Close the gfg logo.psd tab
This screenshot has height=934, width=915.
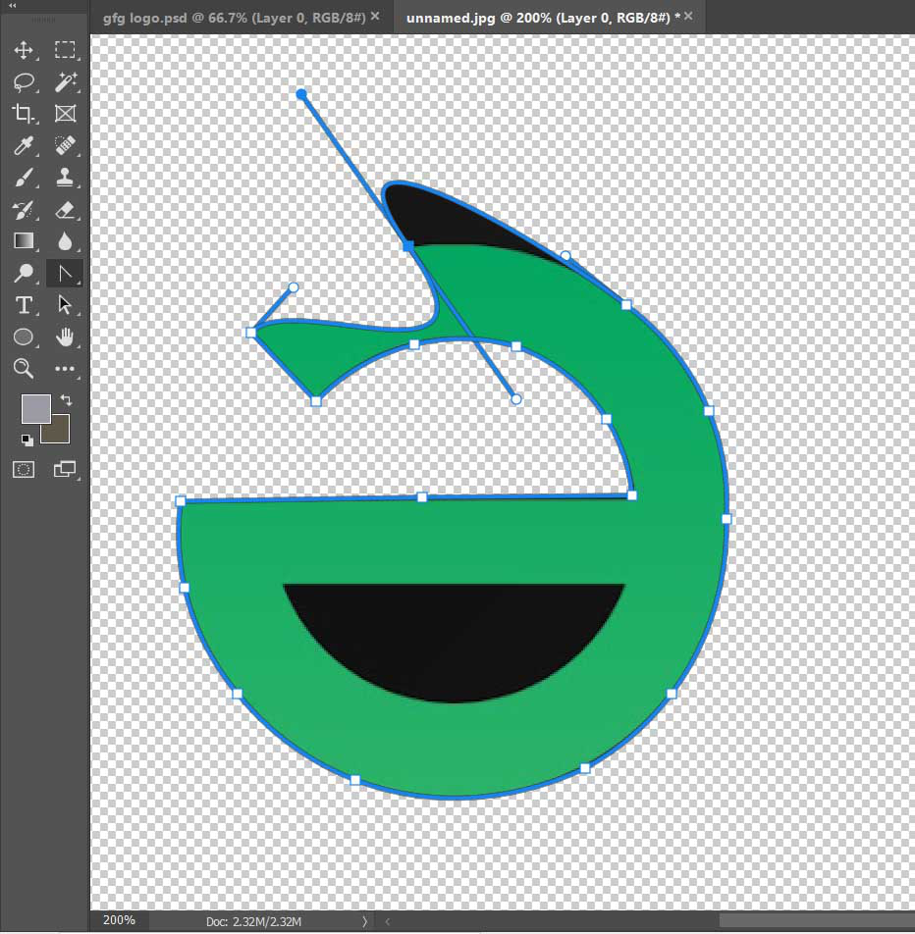(375, 17)
